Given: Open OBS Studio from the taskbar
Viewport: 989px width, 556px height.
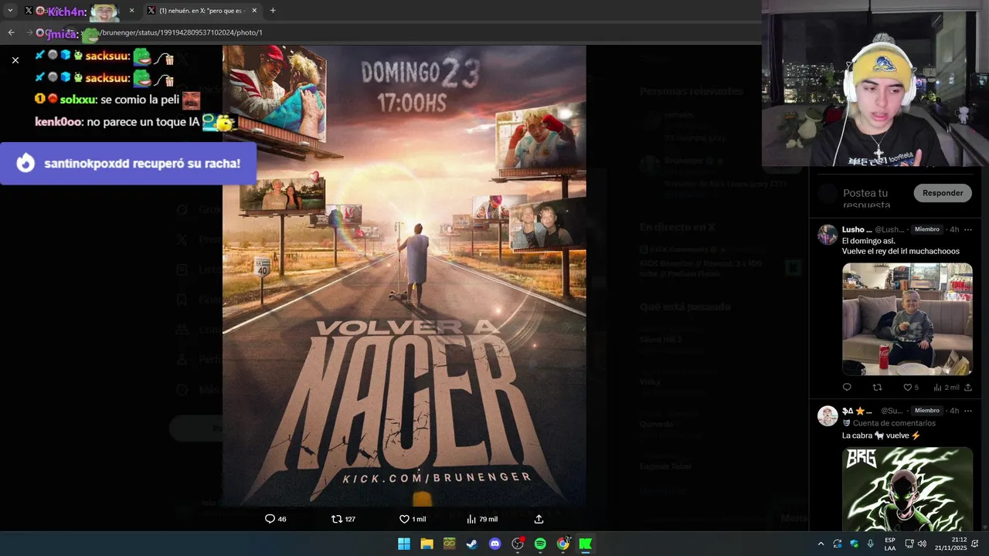Looking at the screenshot, I should tap(518, 544).
